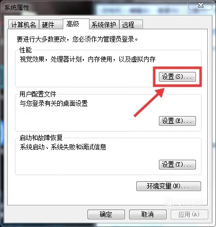Click the 启动和故障恢复 group label
Viewport: 216px width, 227px height.
pos(41,138)
